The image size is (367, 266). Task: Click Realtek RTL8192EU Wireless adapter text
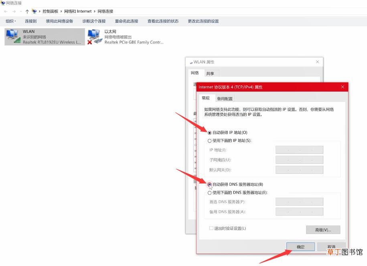(x=52, y=42)
